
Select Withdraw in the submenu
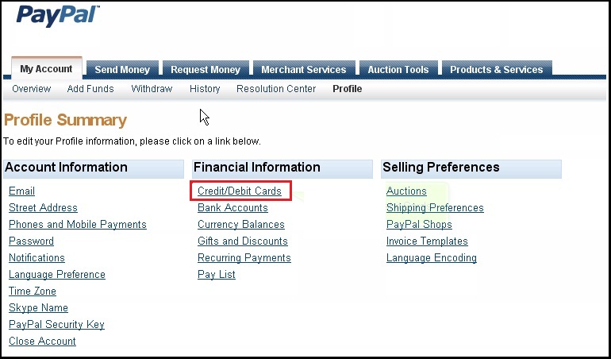click(152, 89)
